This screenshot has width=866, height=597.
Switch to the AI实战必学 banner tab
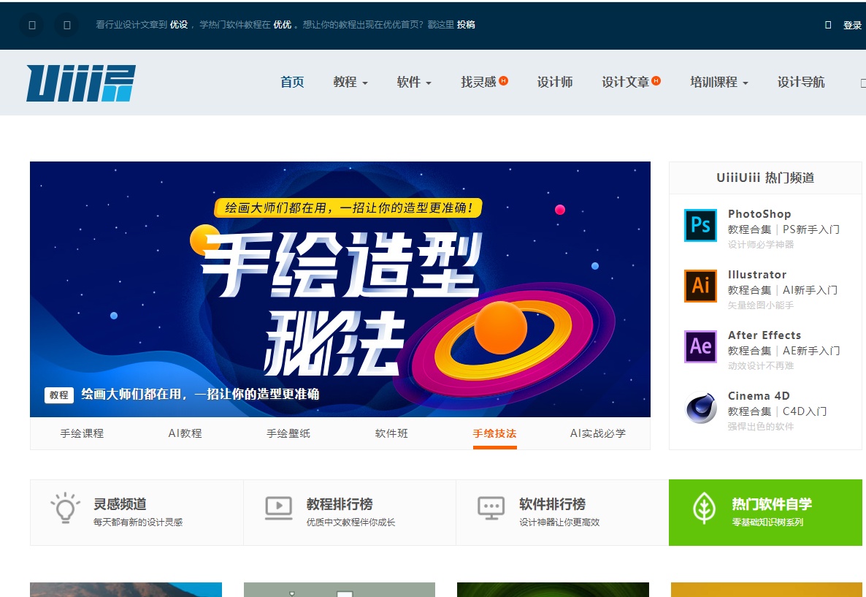coord(597,433)
